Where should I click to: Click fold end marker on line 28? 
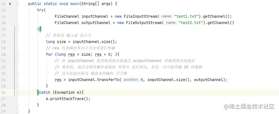[17, 105]
